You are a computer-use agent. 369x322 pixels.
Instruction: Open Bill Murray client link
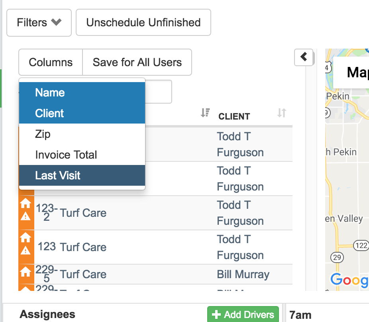coord(243,274)
